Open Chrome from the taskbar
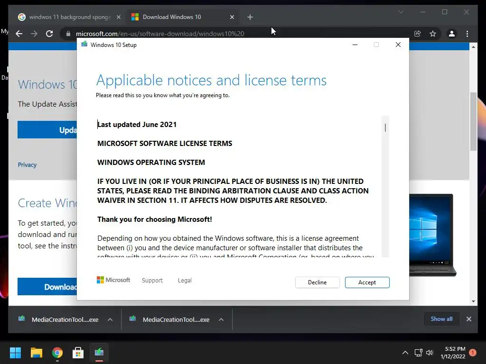 57,353
